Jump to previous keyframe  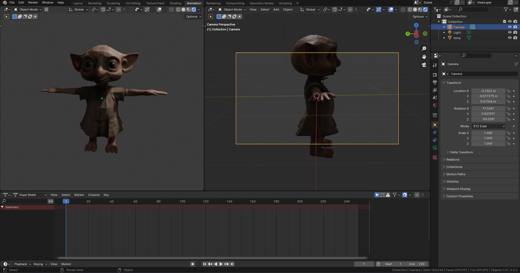210,264
